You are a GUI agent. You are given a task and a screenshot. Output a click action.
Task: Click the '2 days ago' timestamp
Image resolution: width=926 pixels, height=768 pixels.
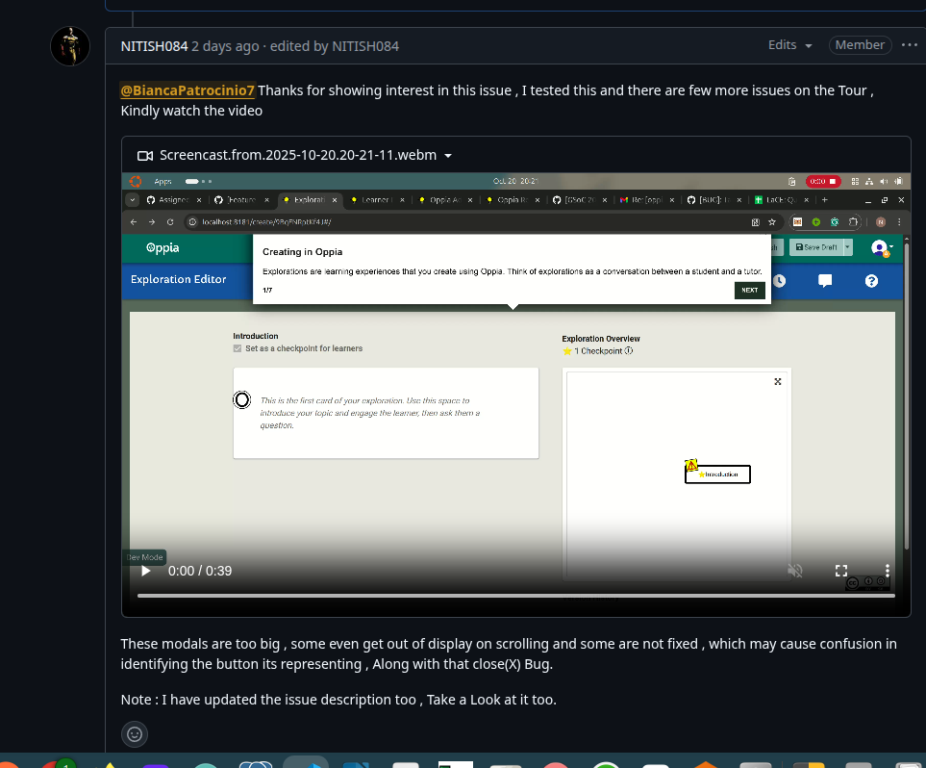tap(225, 45)
